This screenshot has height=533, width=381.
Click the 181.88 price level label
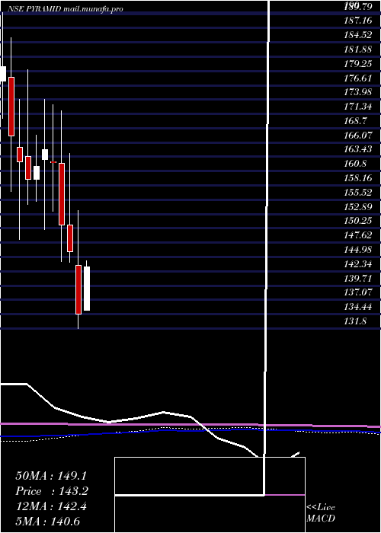tap(358, 49)
